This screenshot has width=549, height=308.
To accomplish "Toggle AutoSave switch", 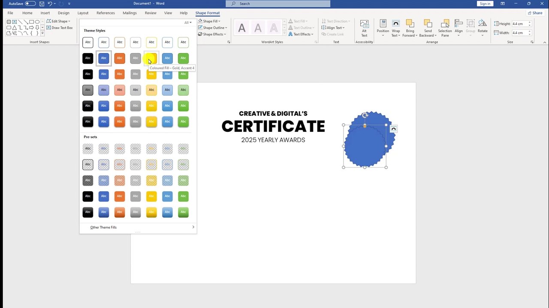I will click(x=30, y=3).
